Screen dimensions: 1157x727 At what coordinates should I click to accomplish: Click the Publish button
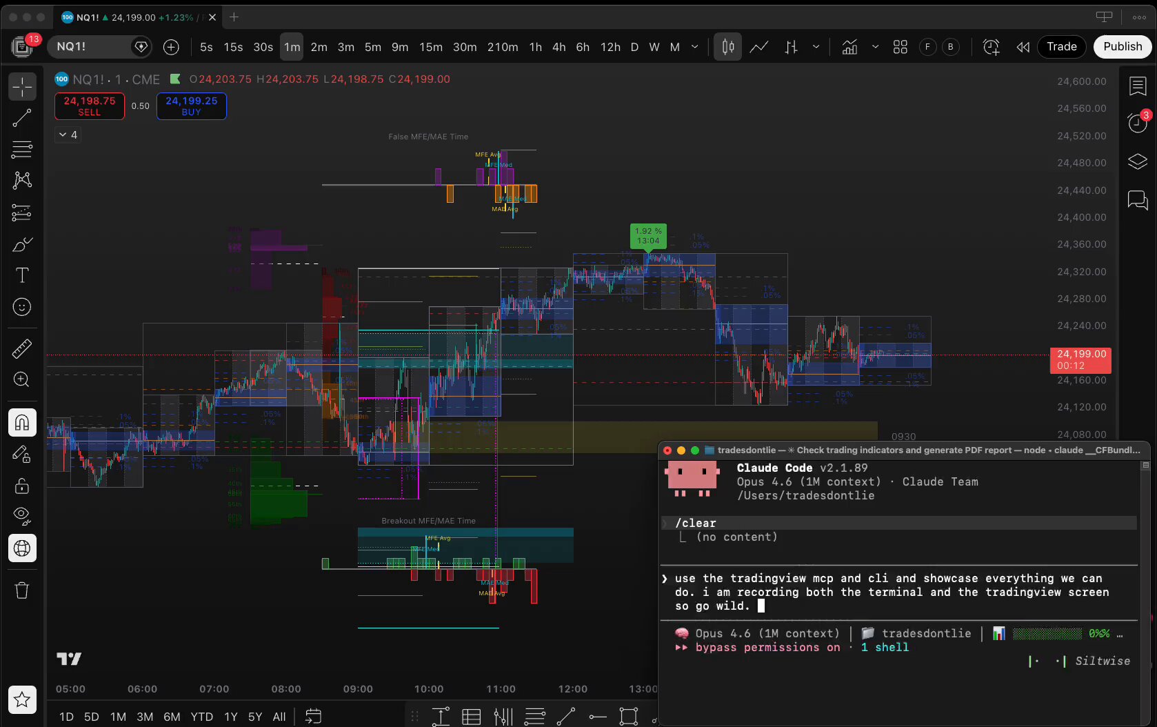1122,47
